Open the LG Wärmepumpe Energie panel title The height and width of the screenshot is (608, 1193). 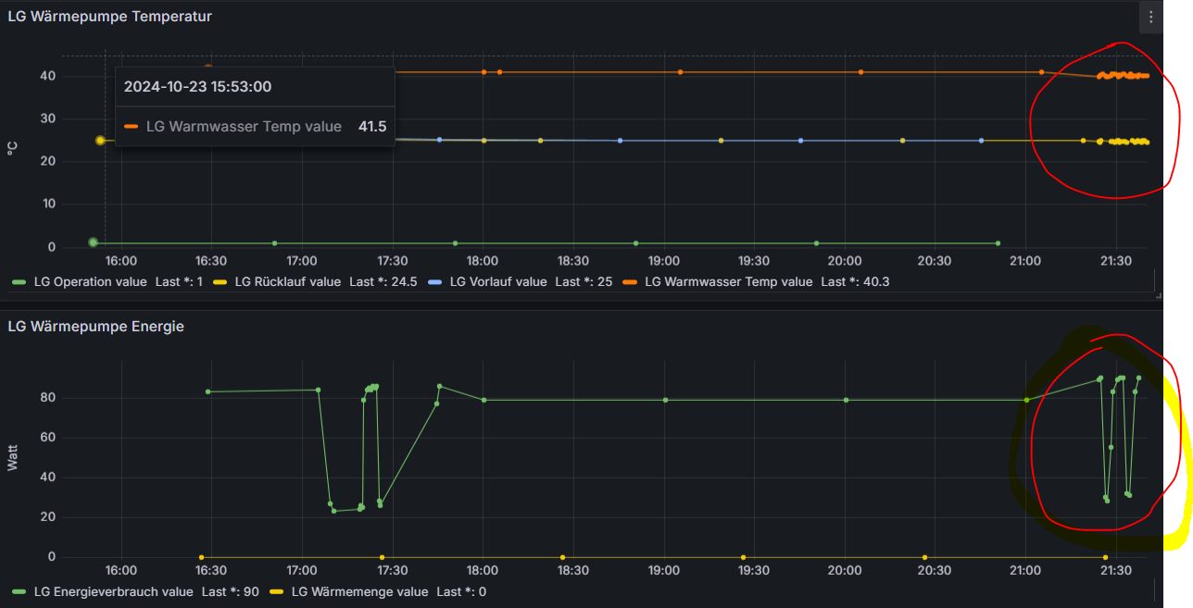95,326
